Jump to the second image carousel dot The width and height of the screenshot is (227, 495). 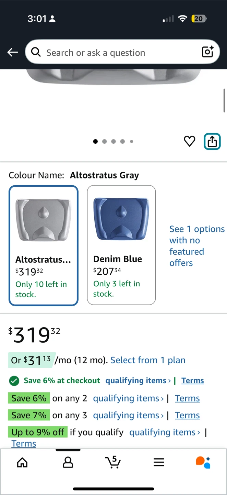pos(105,141)
